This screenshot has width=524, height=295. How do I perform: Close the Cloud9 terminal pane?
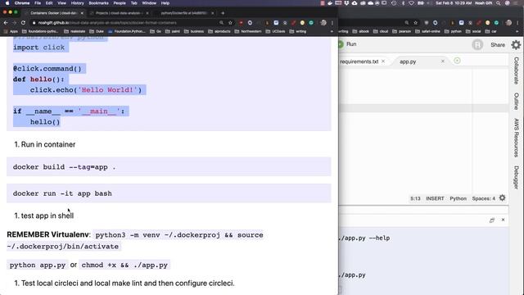tap(503, 220)
